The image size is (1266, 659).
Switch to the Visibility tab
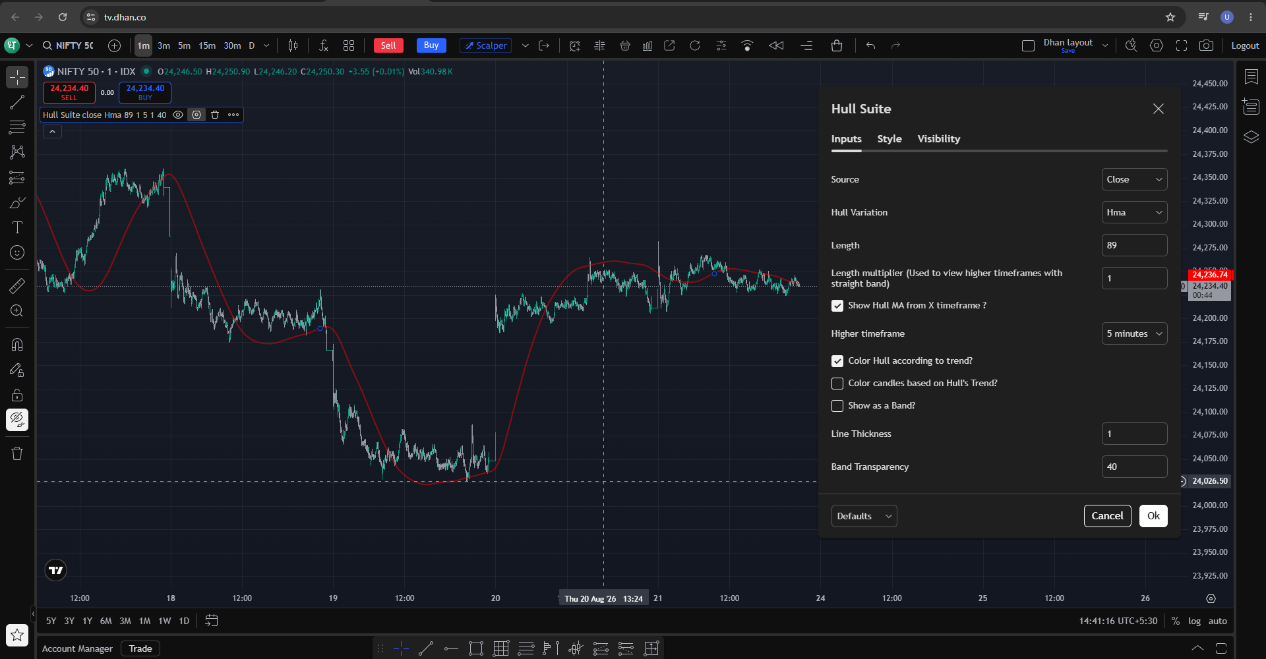[938, 139]
